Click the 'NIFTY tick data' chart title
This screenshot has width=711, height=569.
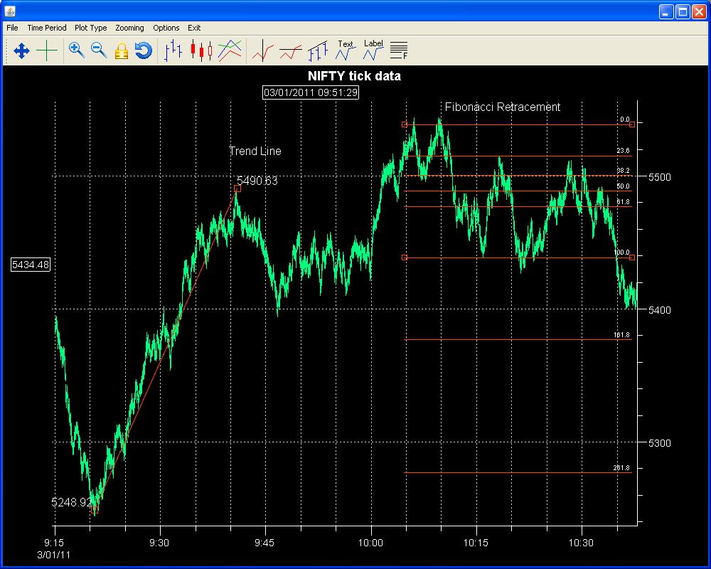click(x=354, y=76)
